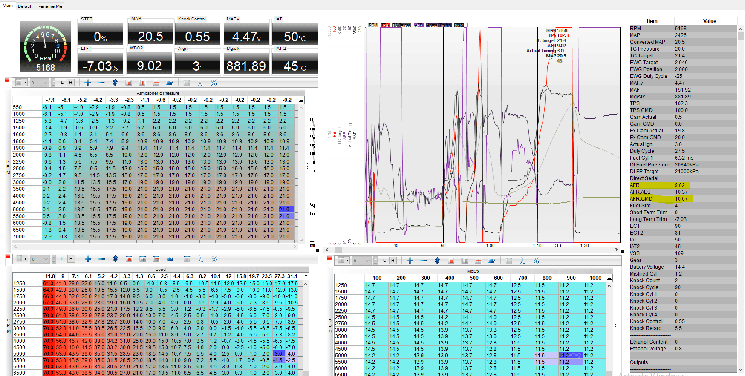Open the table dropdown above the Load table

click(22, 259)
